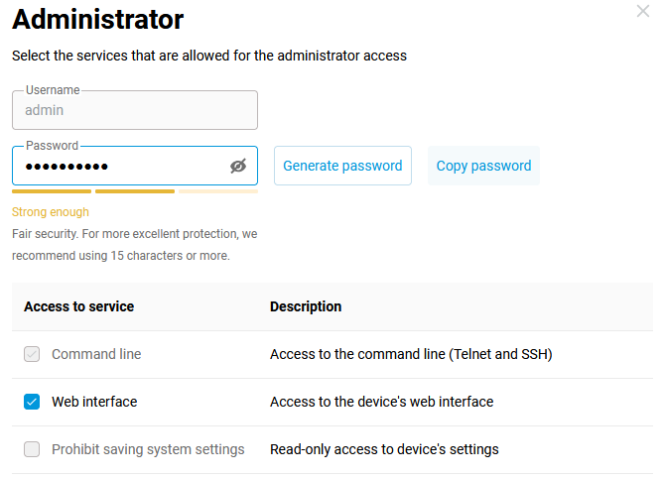The width and height of the screenshot is (663, 478).
Task: Click the Access to service column header
Action: pos(78,306)
